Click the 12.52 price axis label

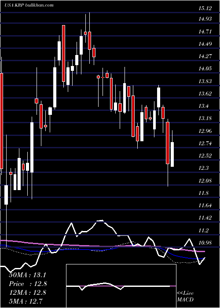(x=205, y=156)
